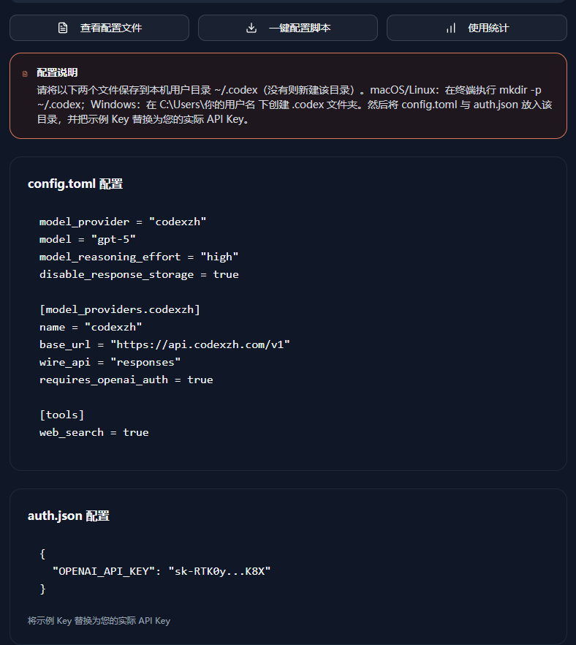The image size is (576, 645).
Task: Click the [tools] section line
Action: pos(62,415)
